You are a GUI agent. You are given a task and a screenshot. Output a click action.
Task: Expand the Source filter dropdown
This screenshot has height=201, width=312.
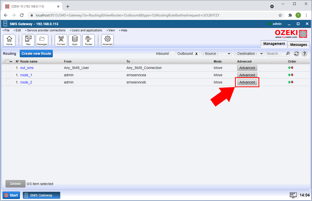coord(216,54)
